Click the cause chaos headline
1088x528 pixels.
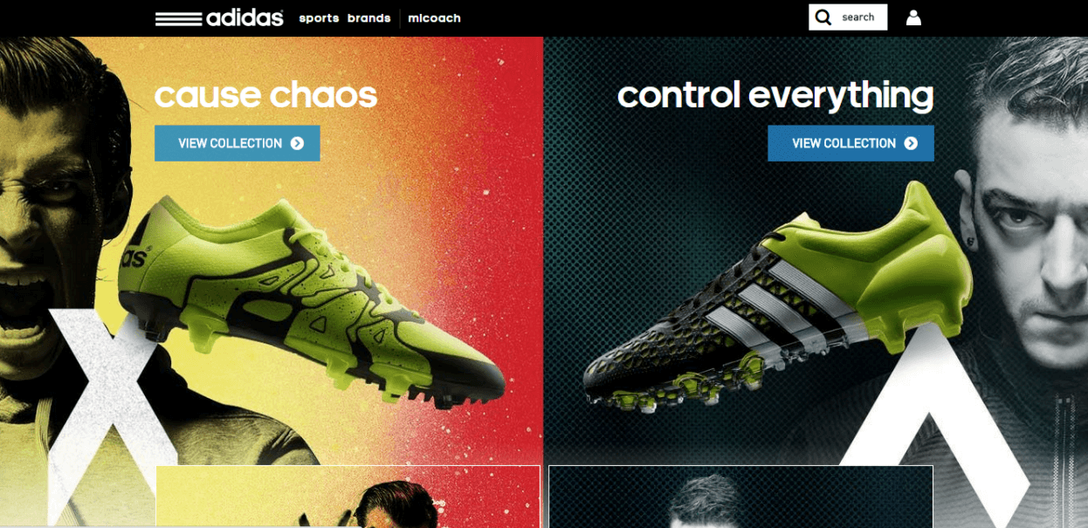point(265,95)
